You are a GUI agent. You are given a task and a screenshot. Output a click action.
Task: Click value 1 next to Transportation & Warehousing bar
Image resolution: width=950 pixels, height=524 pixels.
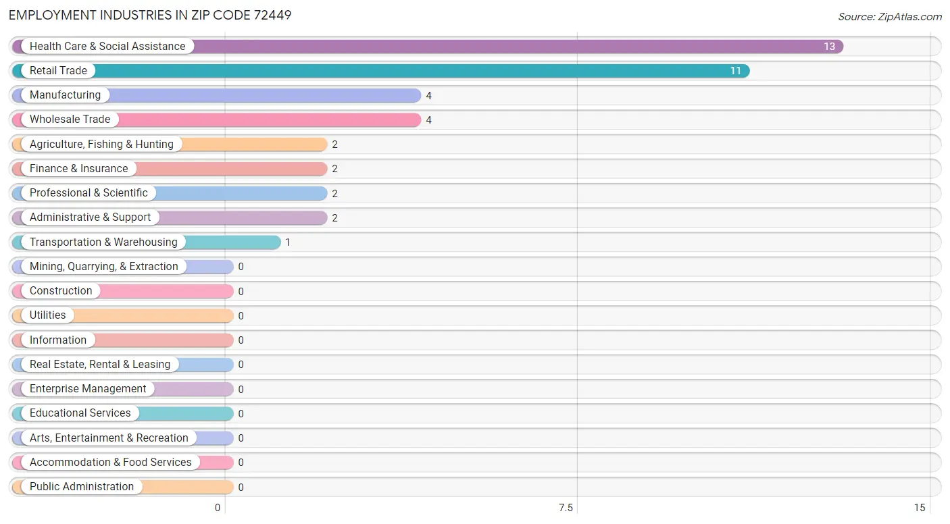(x=288, y=242)
